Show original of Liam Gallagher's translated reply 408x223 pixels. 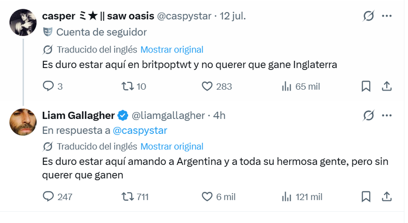(x=172, y=146)
